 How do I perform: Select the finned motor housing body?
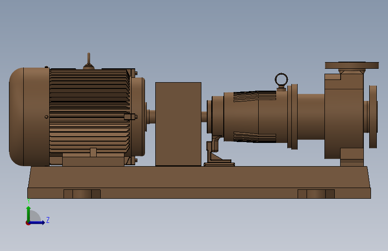tap(90, 111)
